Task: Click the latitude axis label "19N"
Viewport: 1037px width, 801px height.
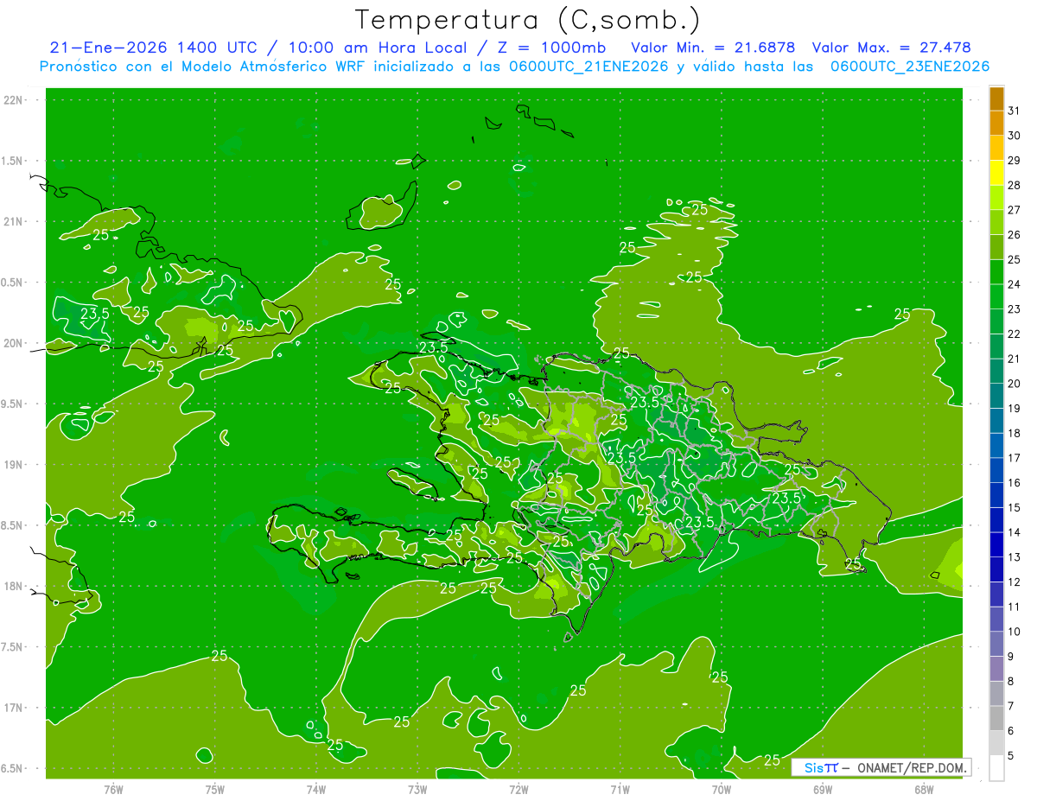Action: tap(14, 465)
